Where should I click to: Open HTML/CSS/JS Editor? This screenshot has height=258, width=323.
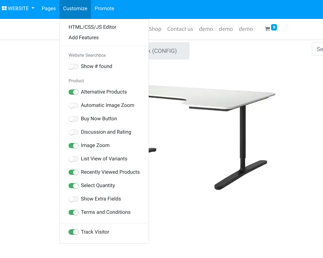(92, 27)
